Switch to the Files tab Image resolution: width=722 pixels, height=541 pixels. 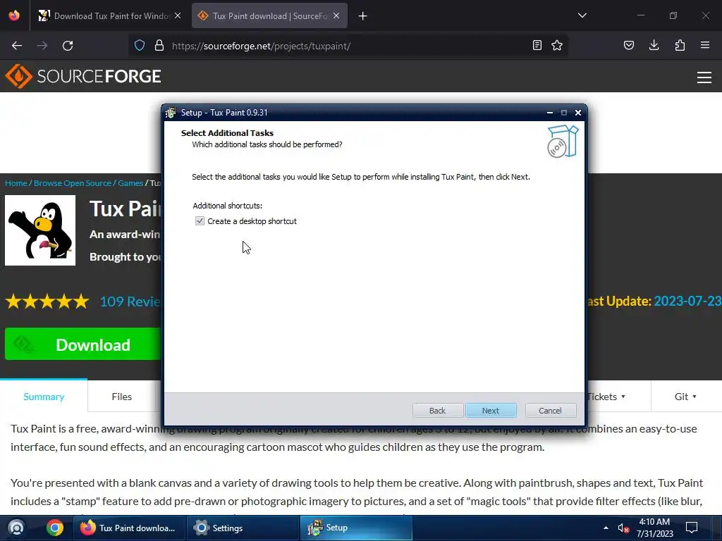click(x=121, y=397)
